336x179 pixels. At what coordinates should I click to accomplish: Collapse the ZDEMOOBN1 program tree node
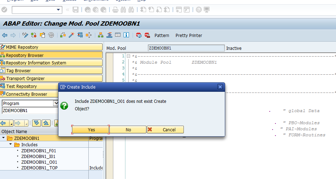tap(3, 138)
